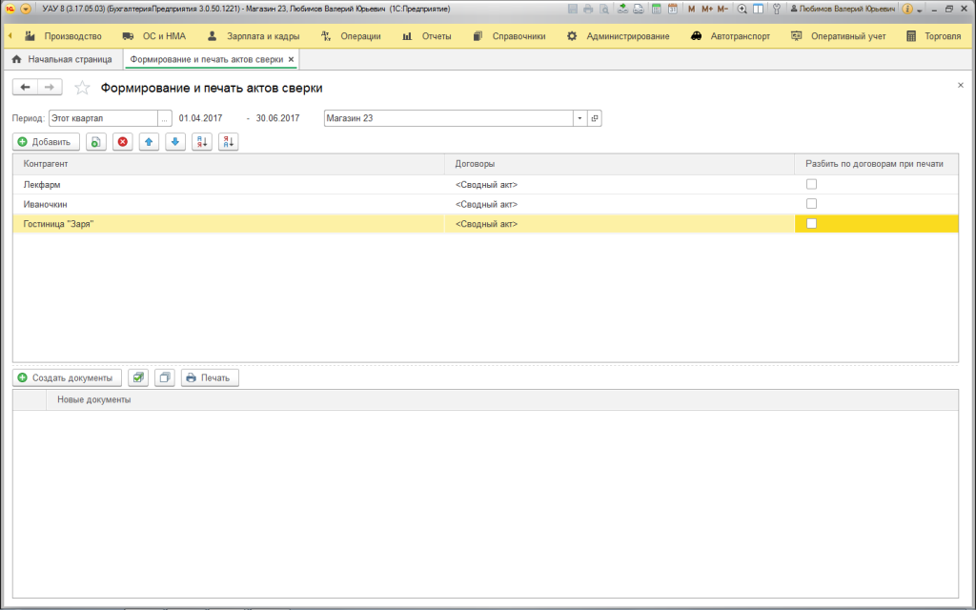Go back with the left arrow button
Image resolution: width=976 pixels, height=610 pixels.
point(25,87)
